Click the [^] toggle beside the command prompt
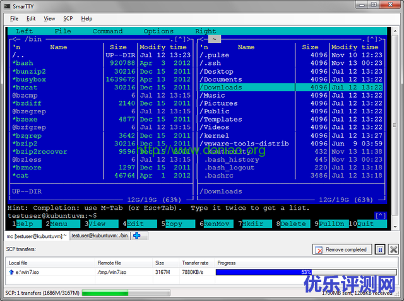 click(380, 215)
